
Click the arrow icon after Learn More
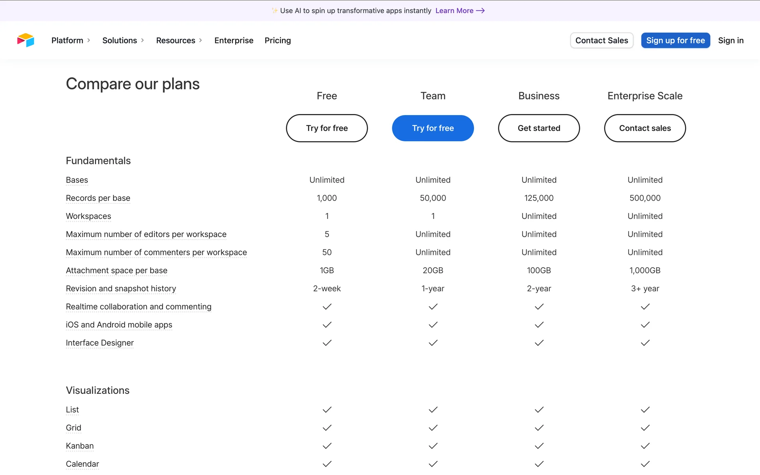click(480, 11)
